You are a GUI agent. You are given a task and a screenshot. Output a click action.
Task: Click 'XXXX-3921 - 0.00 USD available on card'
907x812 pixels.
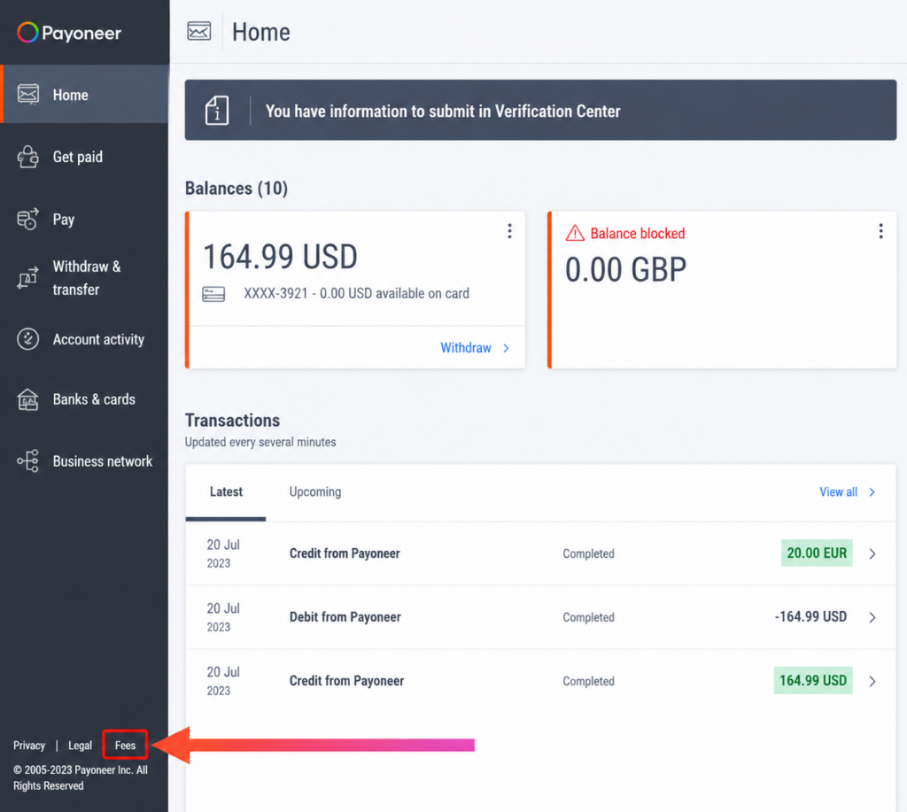pyautogui.click(x=356, y=293)
